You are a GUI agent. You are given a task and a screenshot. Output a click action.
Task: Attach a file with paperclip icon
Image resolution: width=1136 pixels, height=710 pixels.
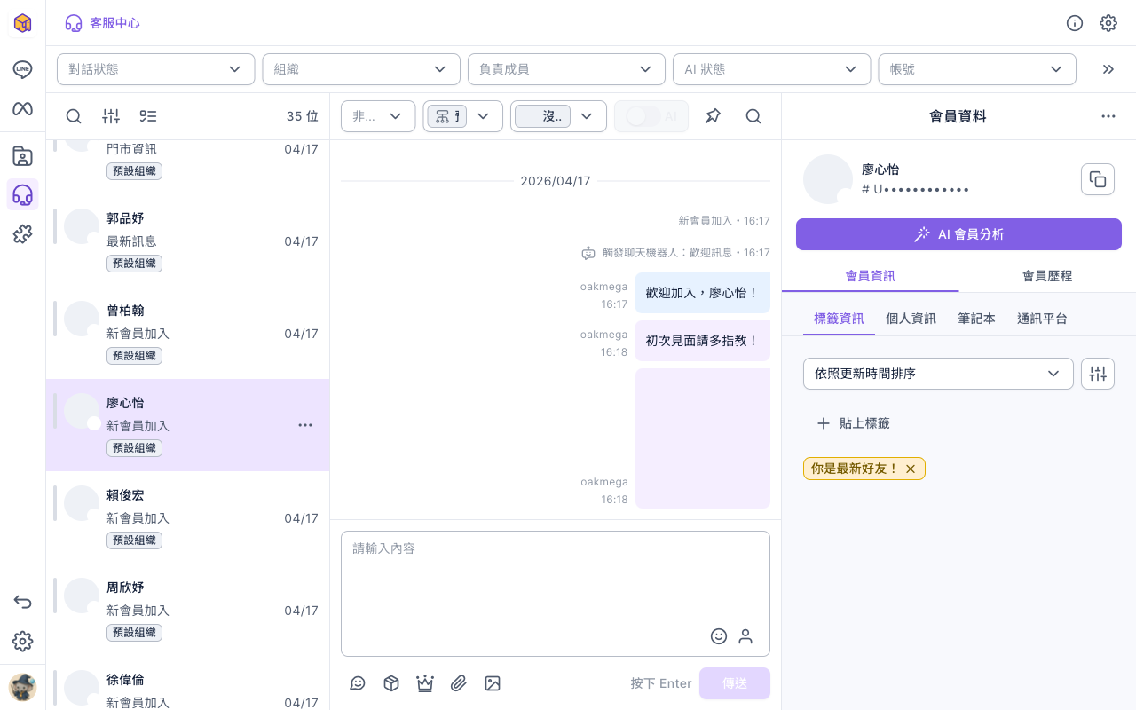pos(459,683)
